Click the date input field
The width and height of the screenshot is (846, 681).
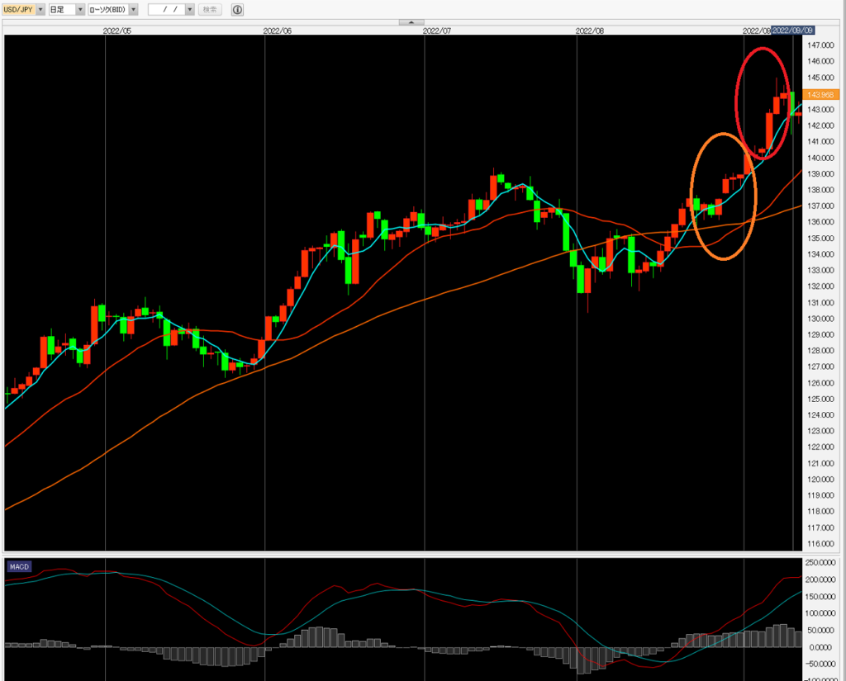pyautogui.click(x=166, y=10)
